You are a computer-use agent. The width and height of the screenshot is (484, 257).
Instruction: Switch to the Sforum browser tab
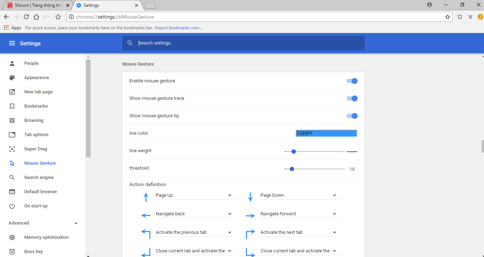(37, 5)
